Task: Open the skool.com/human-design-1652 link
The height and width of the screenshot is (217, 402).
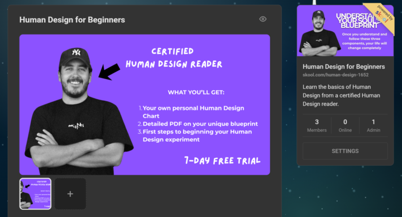Action: [336, 75]
